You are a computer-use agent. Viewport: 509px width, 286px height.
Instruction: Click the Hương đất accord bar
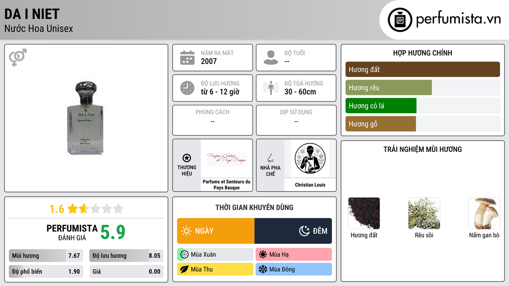tap(423, 70)
